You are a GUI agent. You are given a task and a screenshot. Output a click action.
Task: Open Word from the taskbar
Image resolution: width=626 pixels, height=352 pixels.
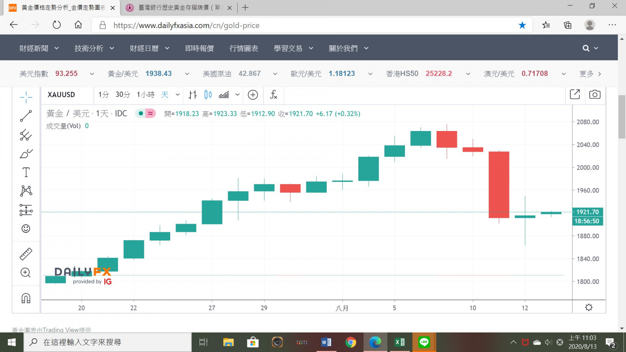pos(326,342)
